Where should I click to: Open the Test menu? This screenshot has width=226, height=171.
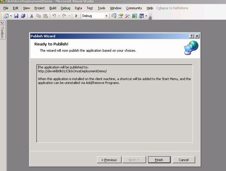(x=90, y=8)
